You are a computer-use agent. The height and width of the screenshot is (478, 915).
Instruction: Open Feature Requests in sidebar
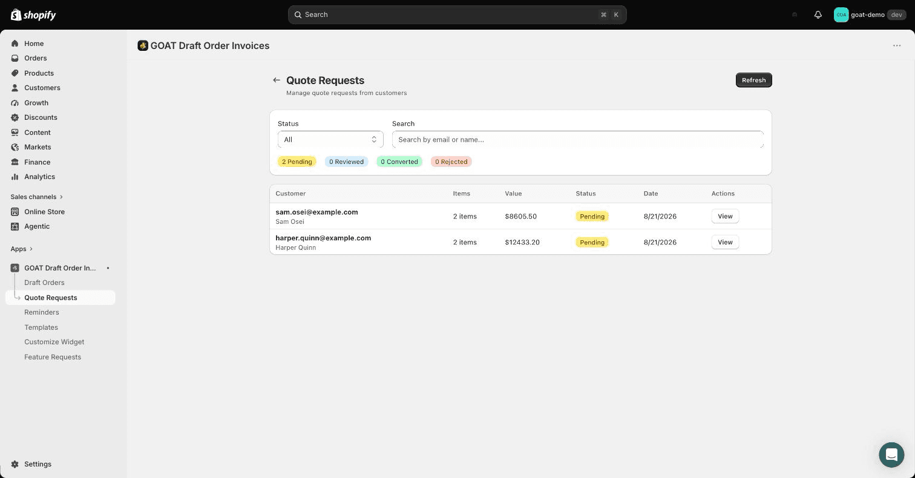[53, 357]
